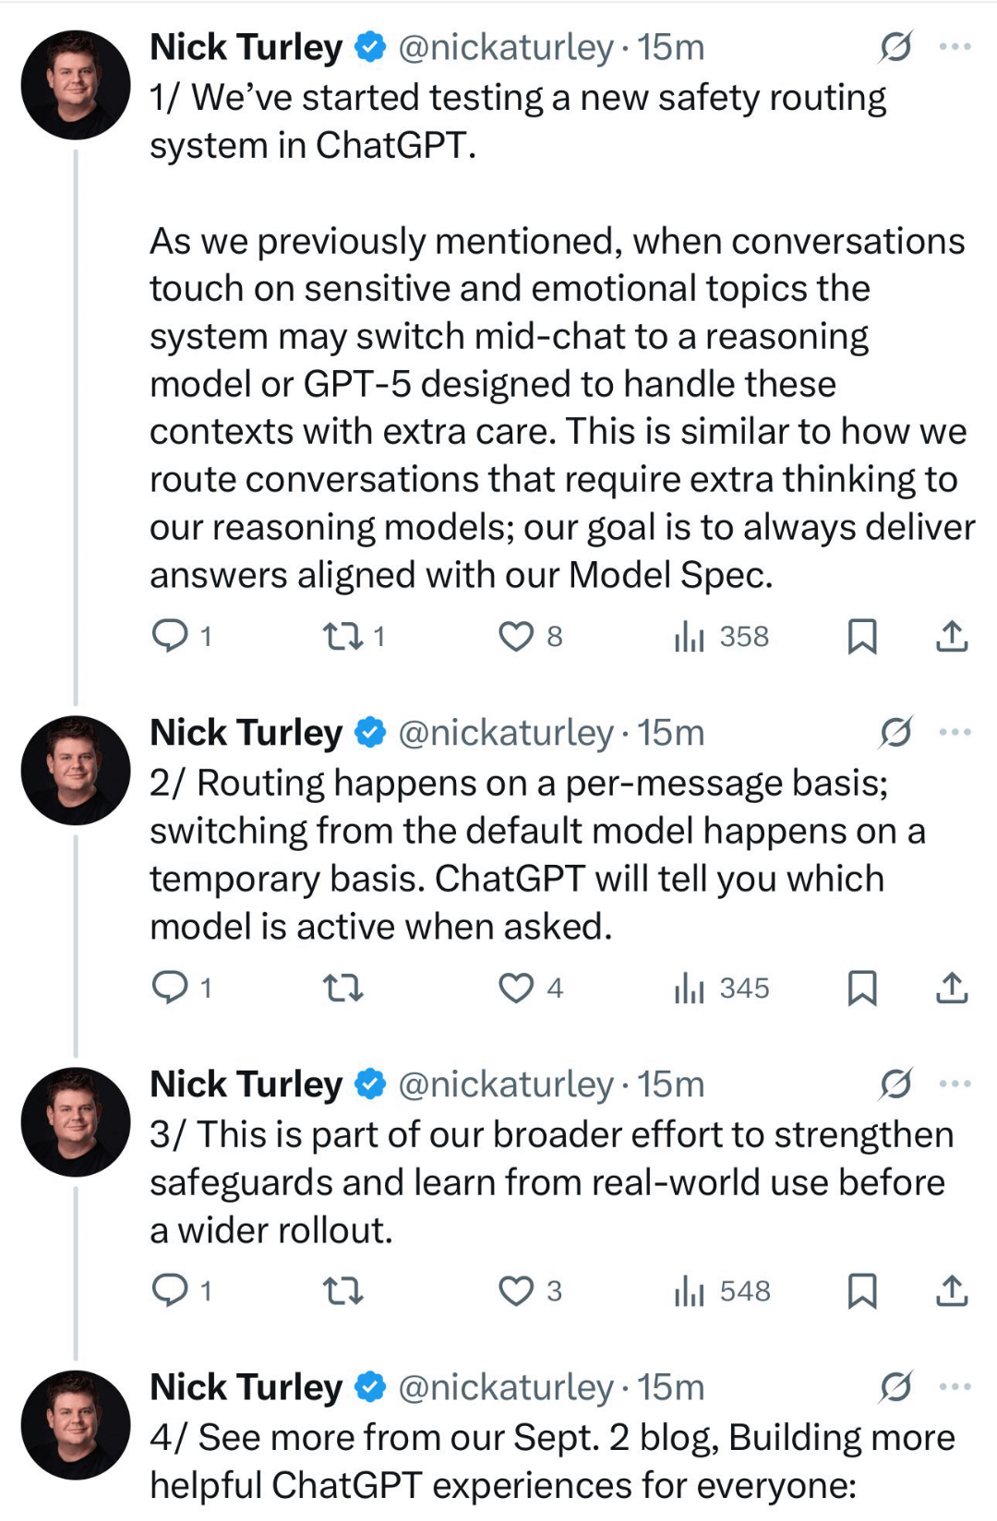
Task: Repost the first tweet about safety routing
Action: (342, 636)
